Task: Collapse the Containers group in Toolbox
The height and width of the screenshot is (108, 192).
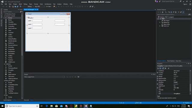Action: [4, 64]
